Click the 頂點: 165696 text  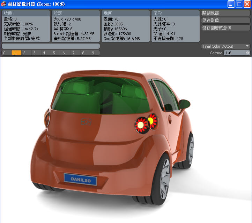[115, 29]
